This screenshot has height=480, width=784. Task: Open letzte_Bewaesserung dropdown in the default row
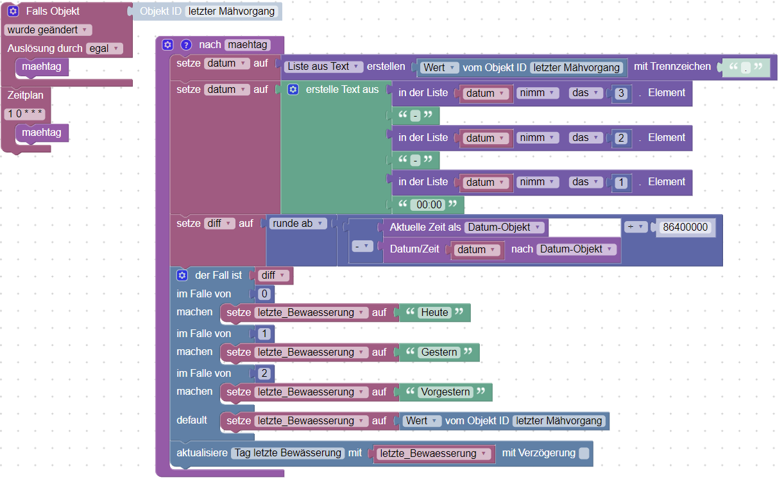point(311,421)
